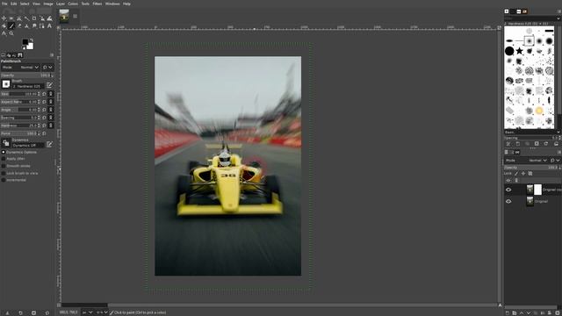
Task: Select the Fuzzy Select wand tool
Action: 26,18
